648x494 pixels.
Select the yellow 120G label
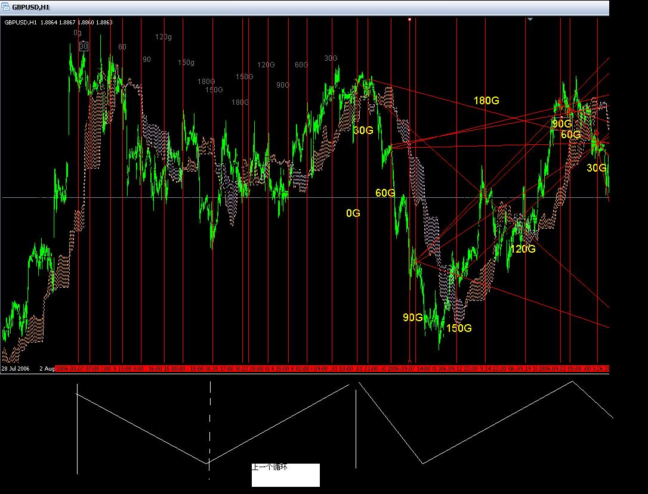[x=523, y=249]
